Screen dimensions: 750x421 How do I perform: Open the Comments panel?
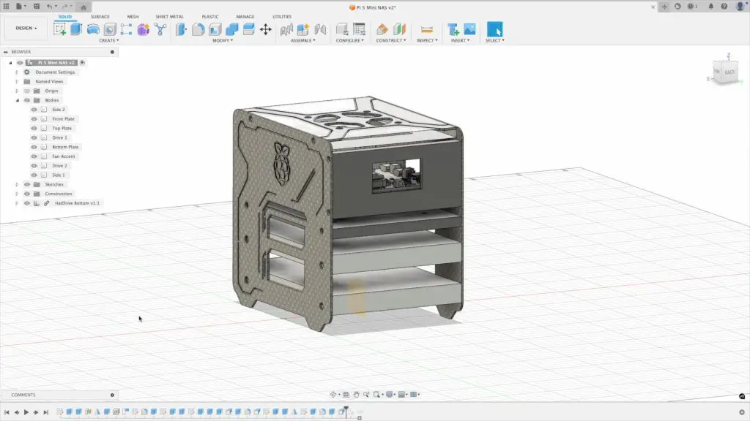point(24,394)
